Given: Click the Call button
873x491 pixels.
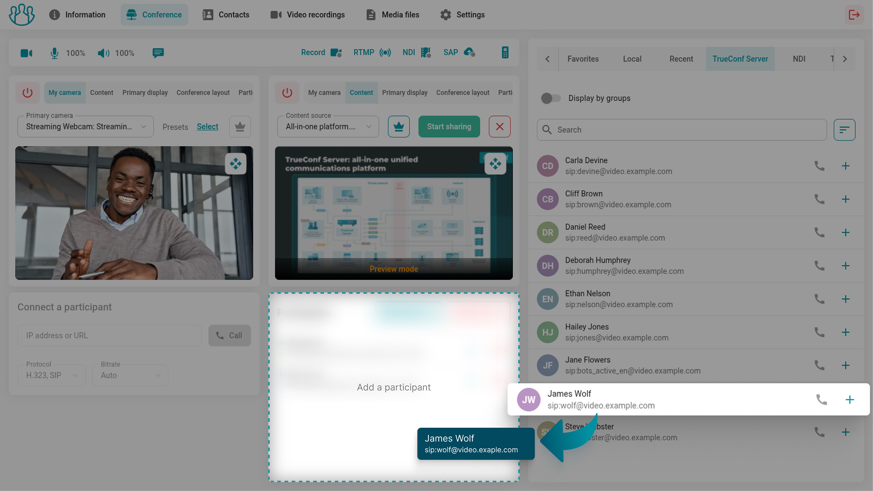Looking at the screenshot, I should pos(230,336).
